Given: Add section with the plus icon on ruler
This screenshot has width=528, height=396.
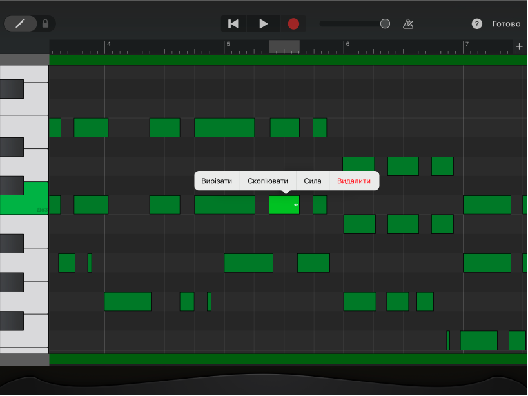Looking at the screenshot, I should [x=519, y=46].
